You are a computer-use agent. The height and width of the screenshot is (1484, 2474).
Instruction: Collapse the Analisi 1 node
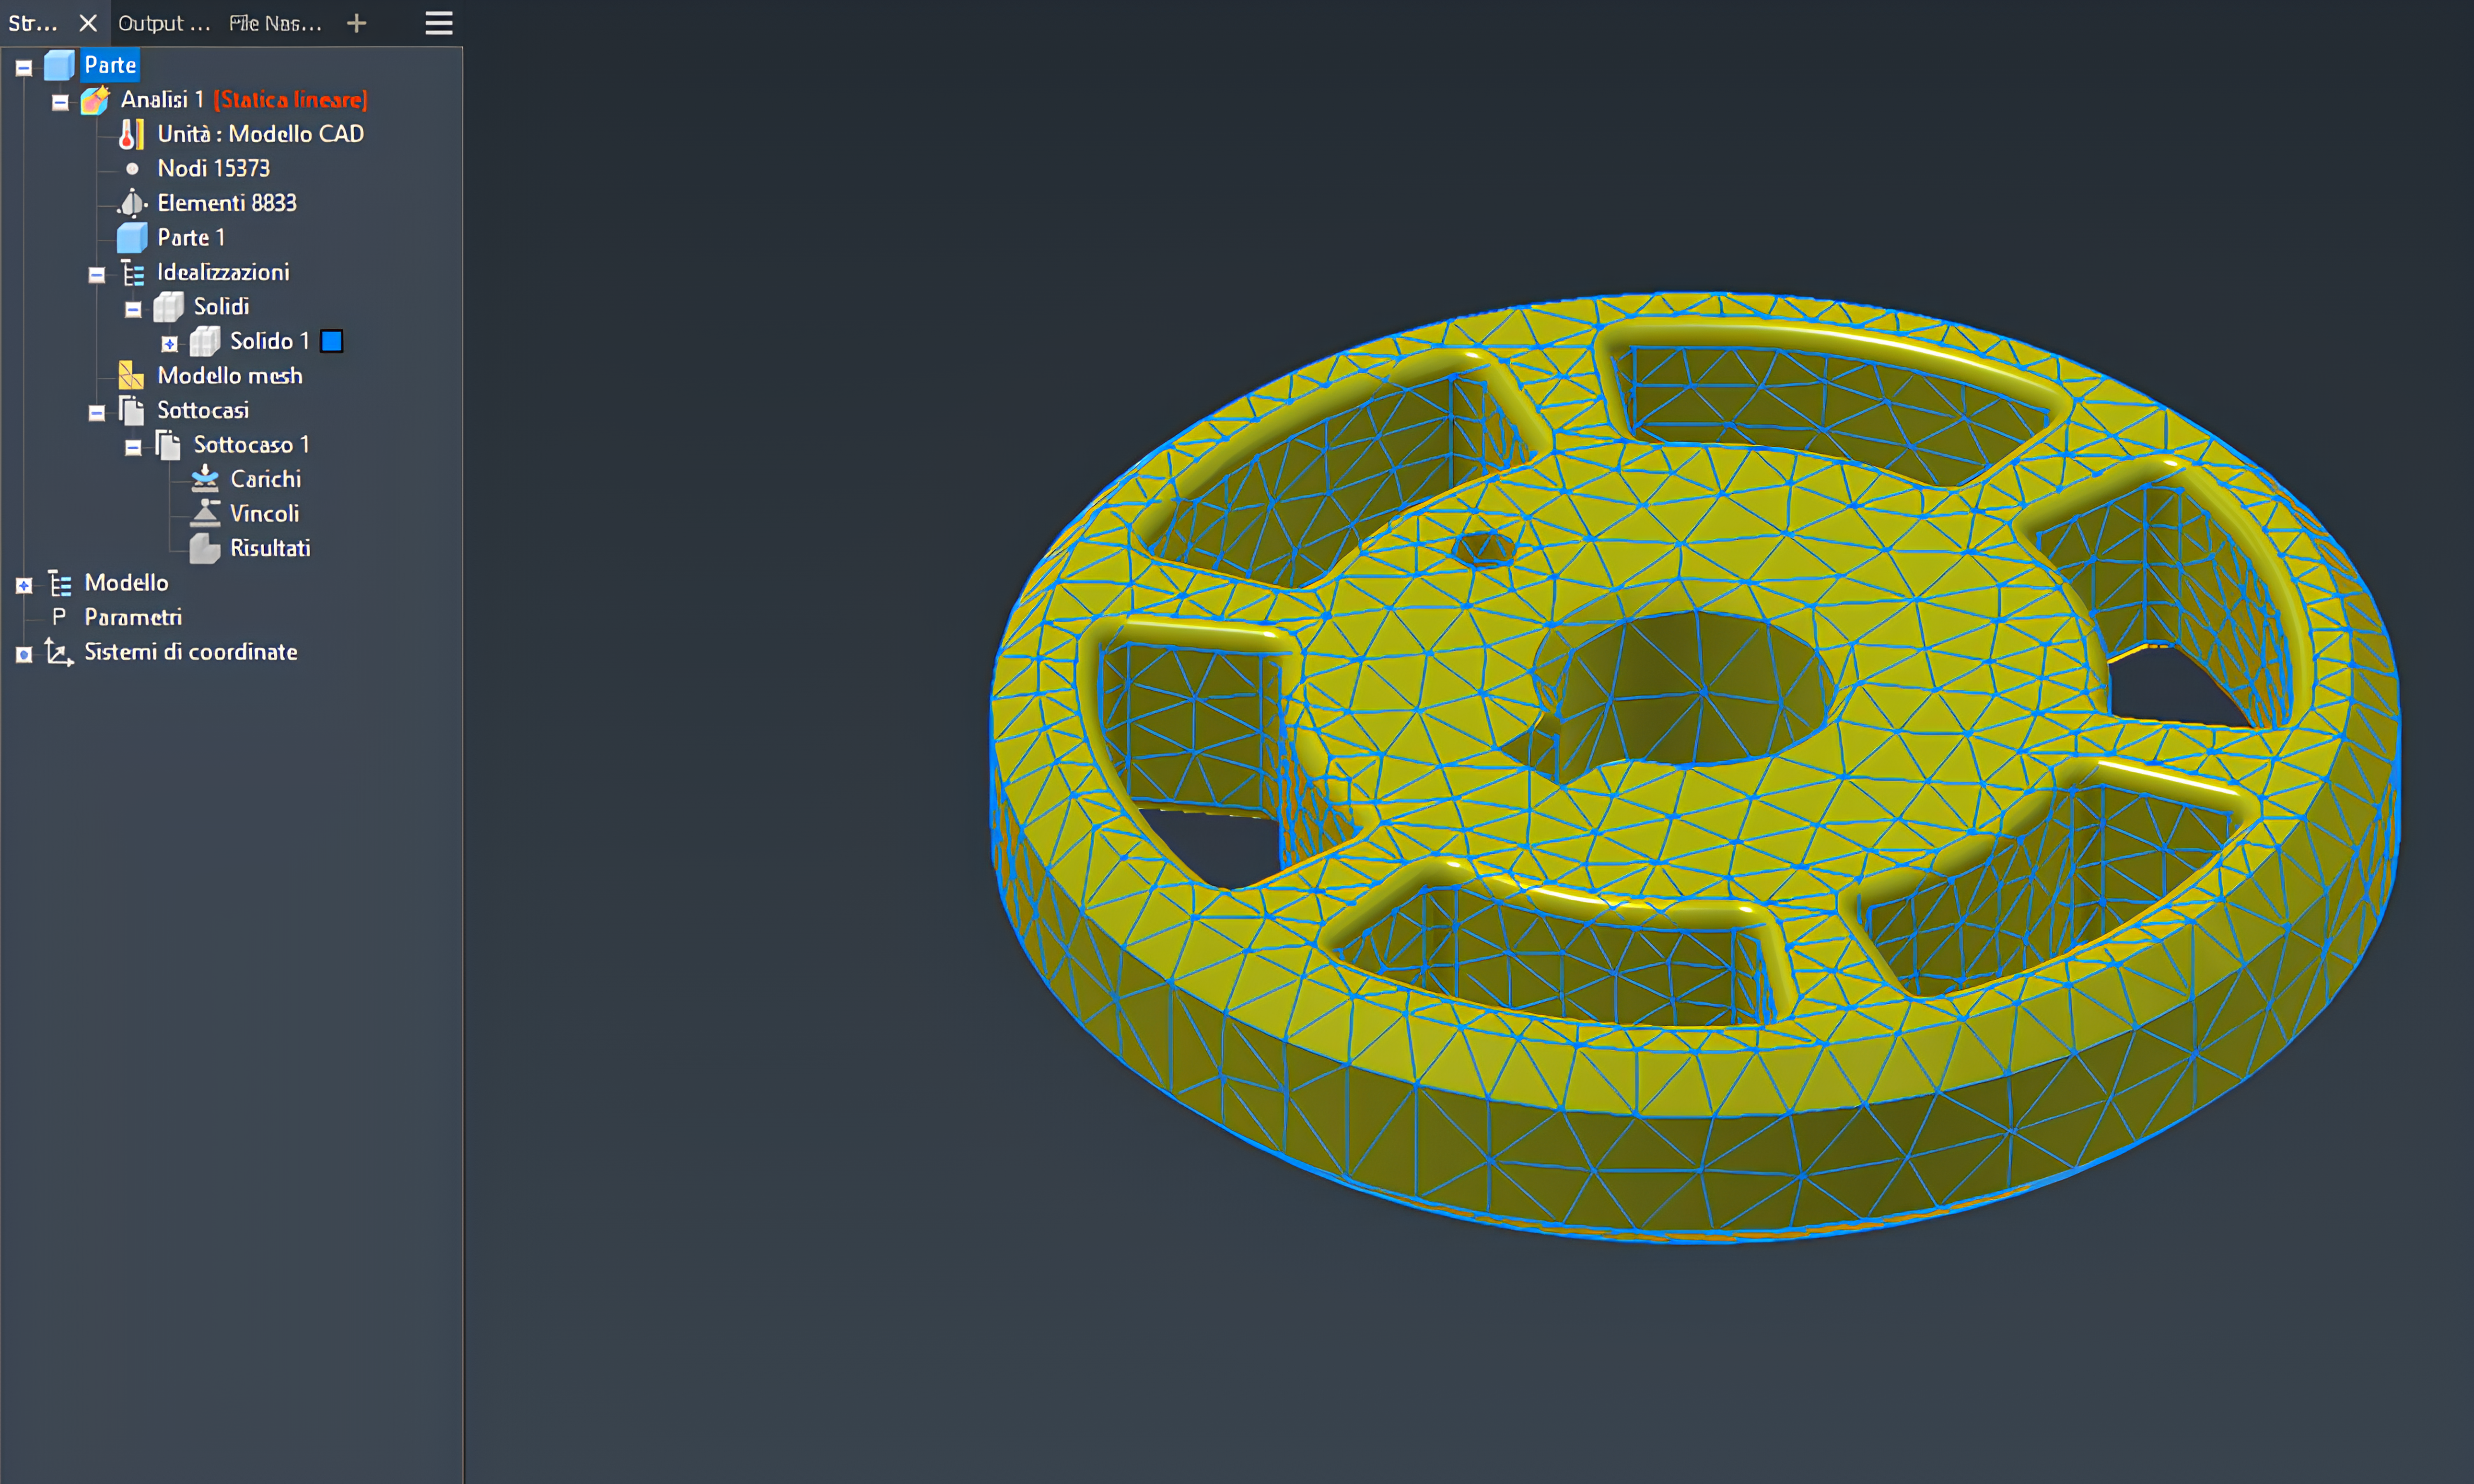(60, 103)
